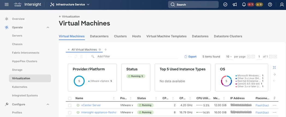
Task: Focus the global Search field
Action: tap(193, 5)
